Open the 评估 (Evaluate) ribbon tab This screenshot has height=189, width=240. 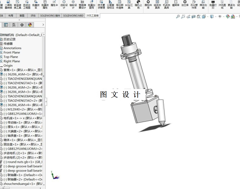pyautogui.click(x=32, y=15)
